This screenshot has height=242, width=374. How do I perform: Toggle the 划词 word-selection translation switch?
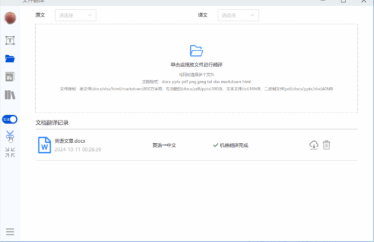click(x=9, y=119)
